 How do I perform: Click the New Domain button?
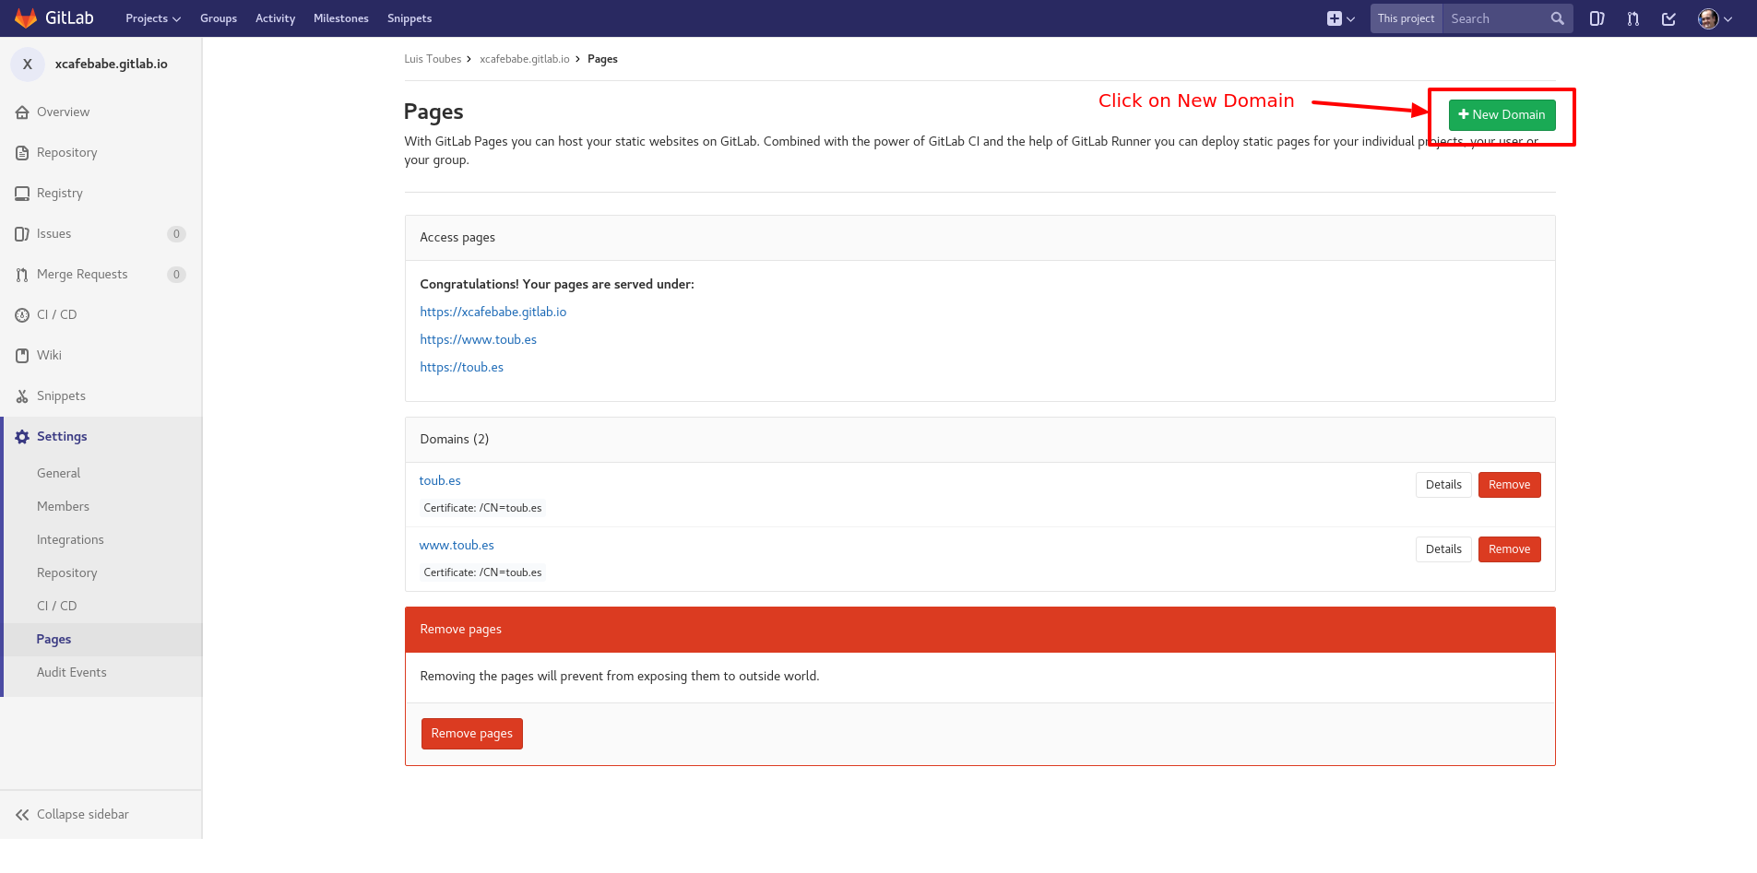[1502, 115]
